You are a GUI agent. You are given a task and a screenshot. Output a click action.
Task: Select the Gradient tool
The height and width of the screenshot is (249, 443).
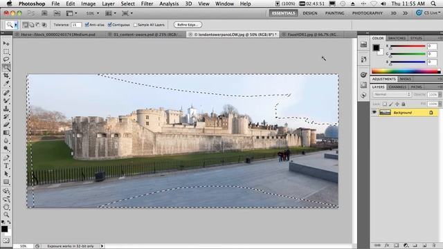tap(6, 133)
